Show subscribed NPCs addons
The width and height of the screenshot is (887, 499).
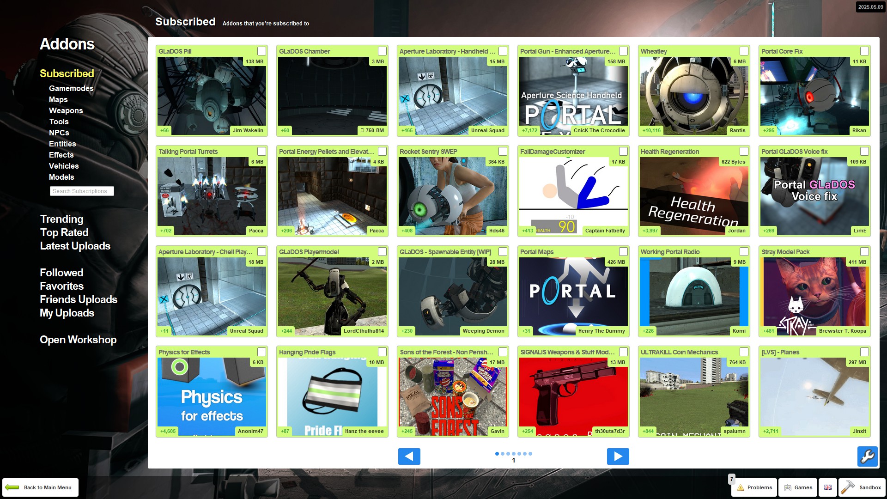[x=59, y=133]
